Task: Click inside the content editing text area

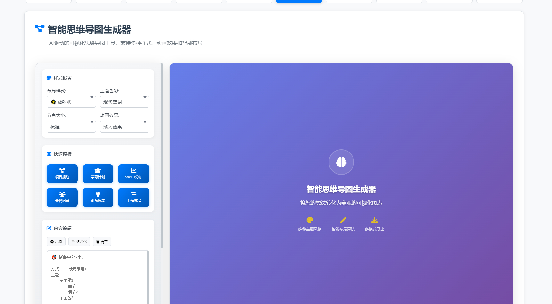Action: tap(97, 277)
